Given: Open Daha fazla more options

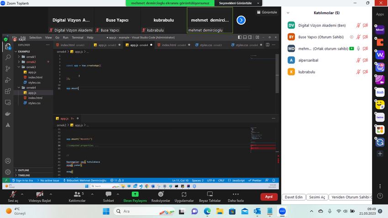Looking at the screenshot, I should (x=236, y=197).
